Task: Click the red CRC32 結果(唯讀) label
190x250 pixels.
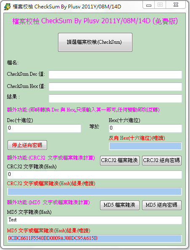Action: point(51,184)
